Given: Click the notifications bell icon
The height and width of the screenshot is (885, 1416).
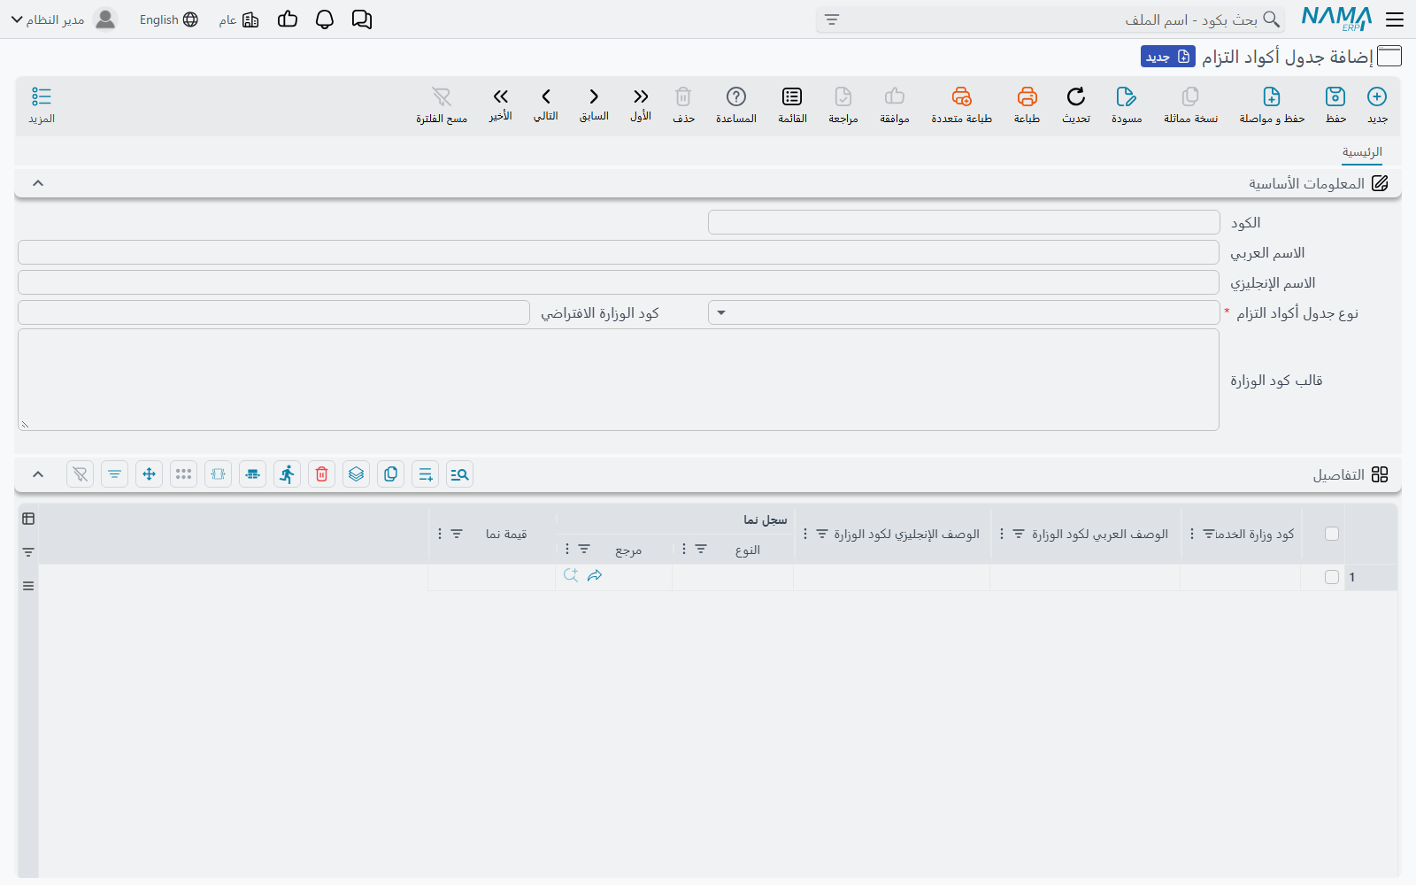Looking at the screenshot, I should pos(325,19).
